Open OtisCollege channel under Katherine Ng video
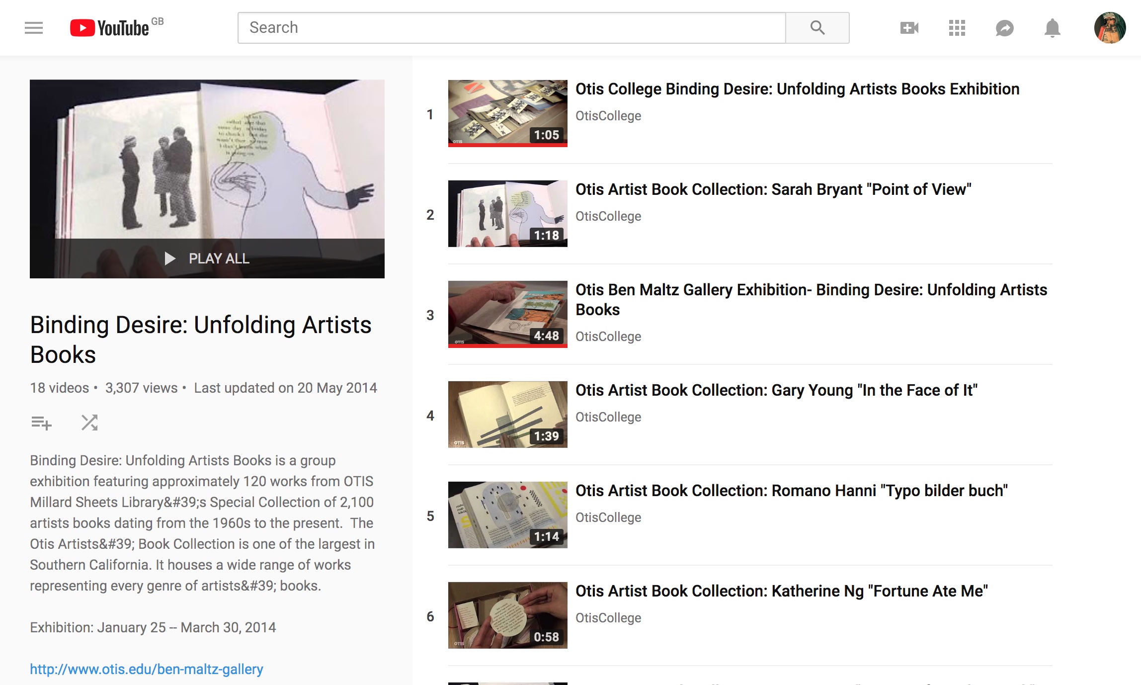 click(608, 618)
